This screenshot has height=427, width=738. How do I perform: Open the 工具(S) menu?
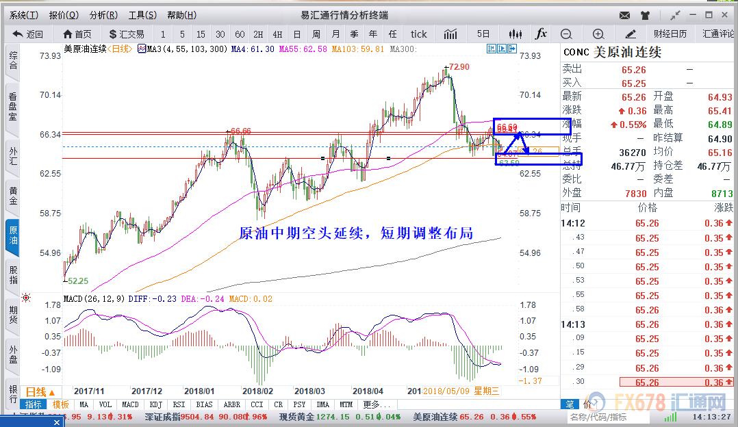[x=142, y=15]
